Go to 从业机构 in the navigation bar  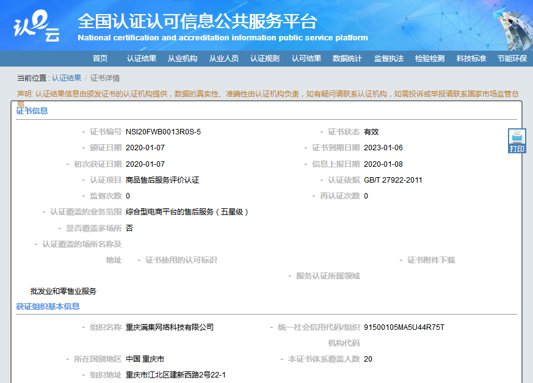click(183, 59)
